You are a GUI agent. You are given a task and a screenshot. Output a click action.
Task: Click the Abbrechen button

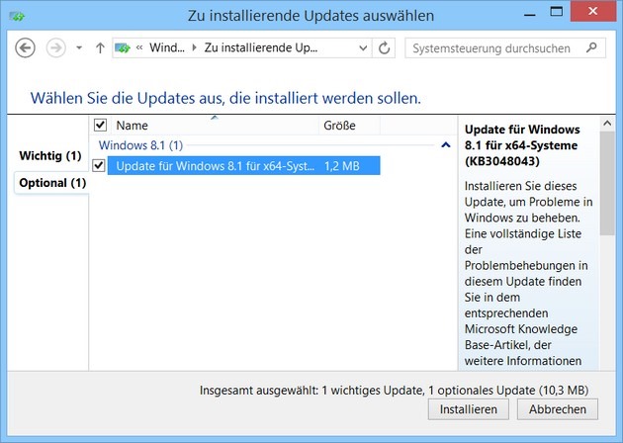(x=557, y=409)
